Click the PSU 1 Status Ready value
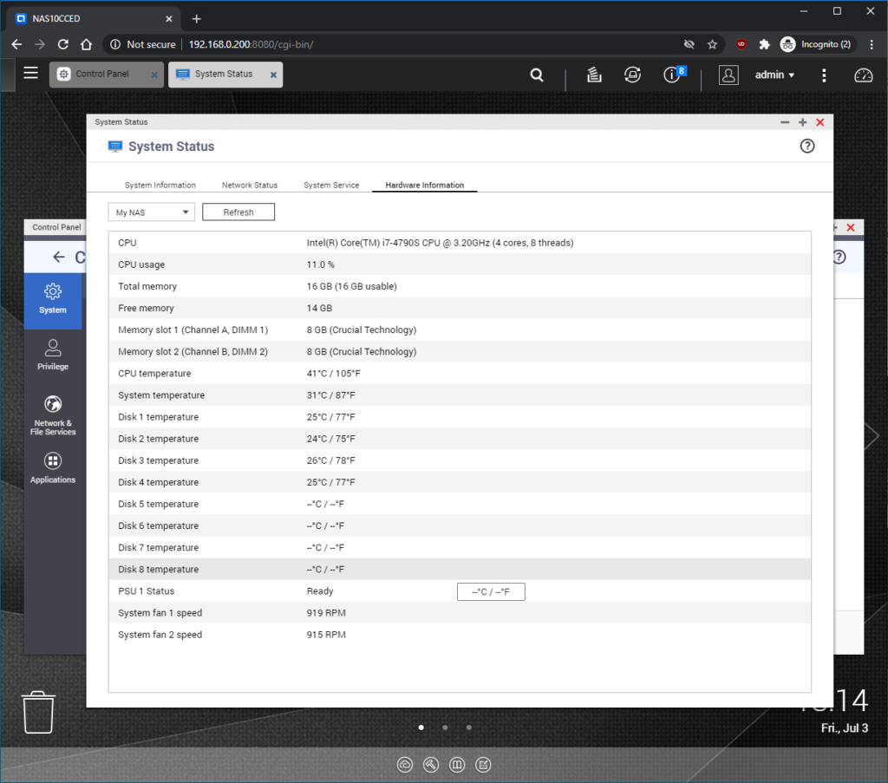 coord(320,591)
